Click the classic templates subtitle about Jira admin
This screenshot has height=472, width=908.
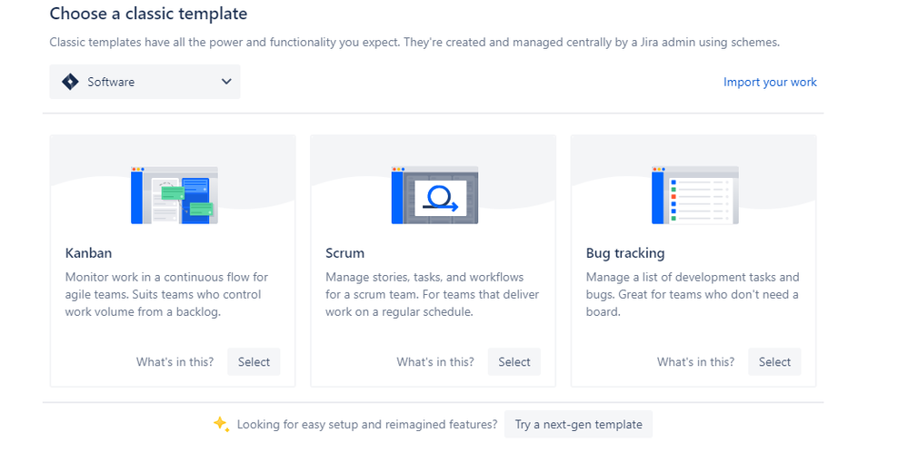[x=414, y=43]
